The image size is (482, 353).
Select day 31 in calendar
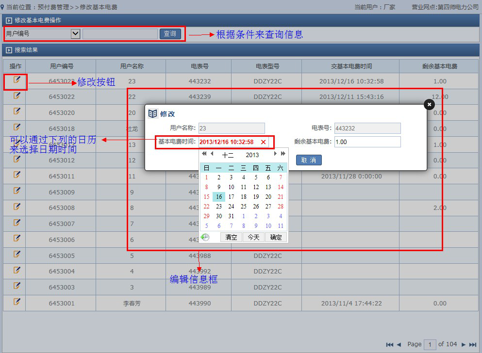(x=231, y=216)
